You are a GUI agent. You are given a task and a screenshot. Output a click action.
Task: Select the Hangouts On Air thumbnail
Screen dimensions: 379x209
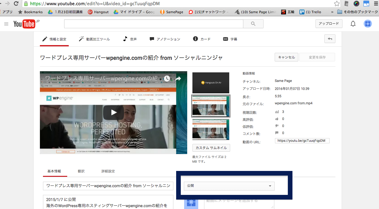tap(211, 83)
